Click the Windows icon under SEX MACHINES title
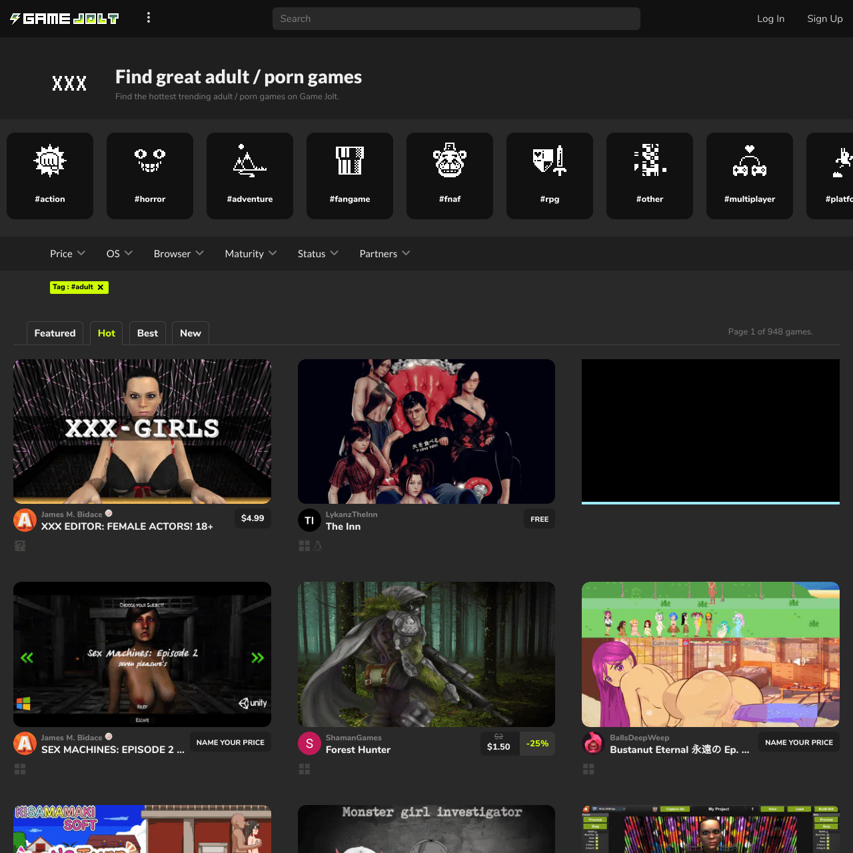Image resolution: width=853 pixels, height=853 pixels. point(20,769)
